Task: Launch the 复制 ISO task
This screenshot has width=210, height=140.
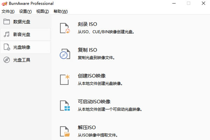Action: 87,50
